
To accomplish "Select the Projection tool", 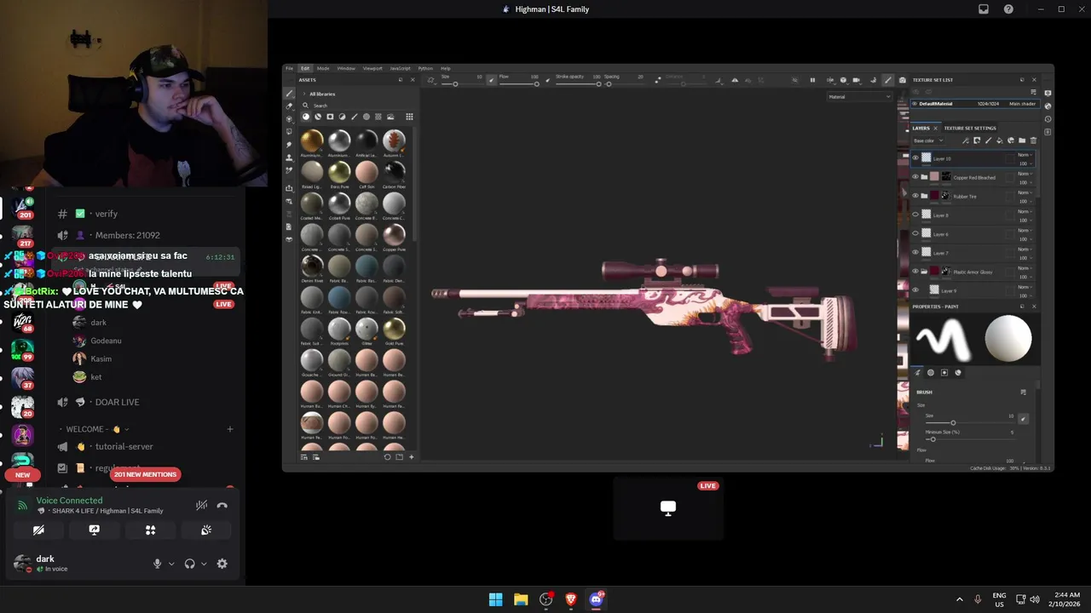I will click(289, 119).
